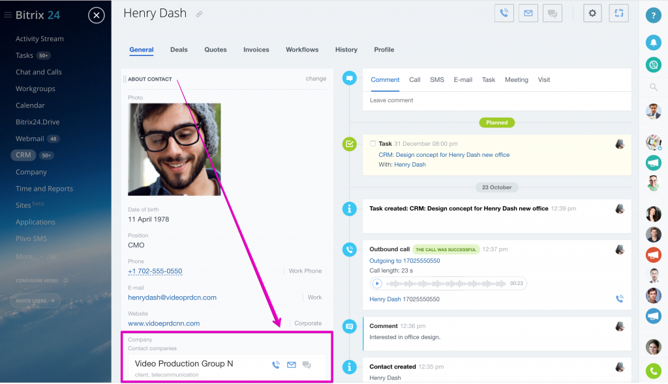Viewport: 668px width, 384px height.
Task: Open help question mark icon
Action: click(x=654, y=16)
